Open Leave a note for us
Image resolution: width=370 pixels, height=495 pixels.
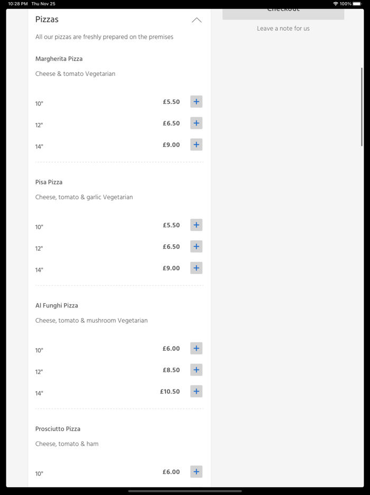click(283, 29)
